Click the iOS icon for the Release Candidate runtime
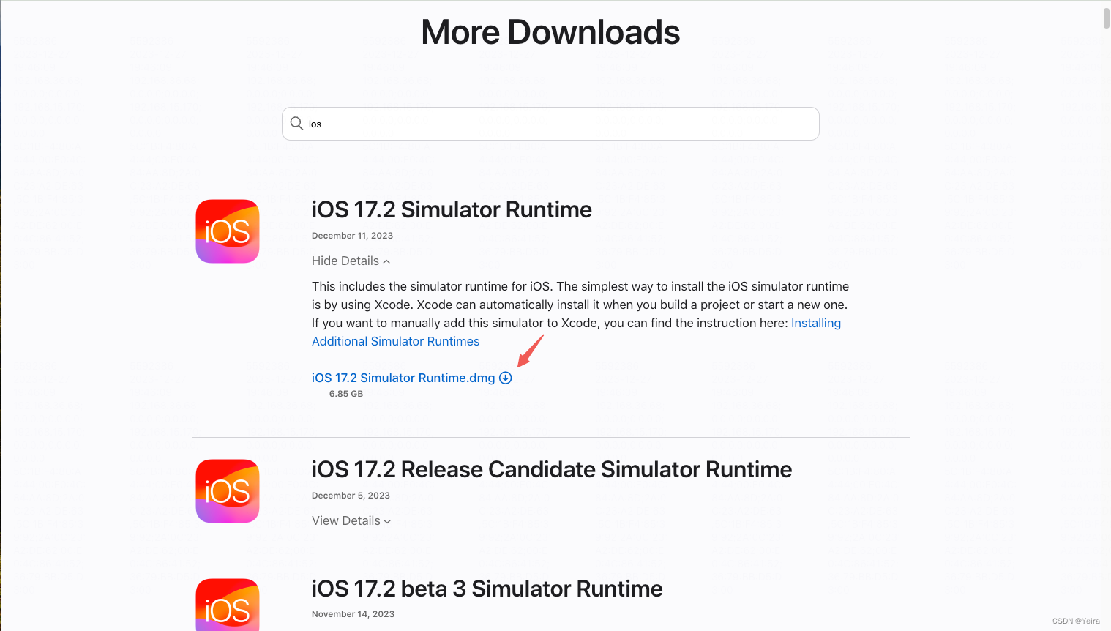 pos(227,490)
